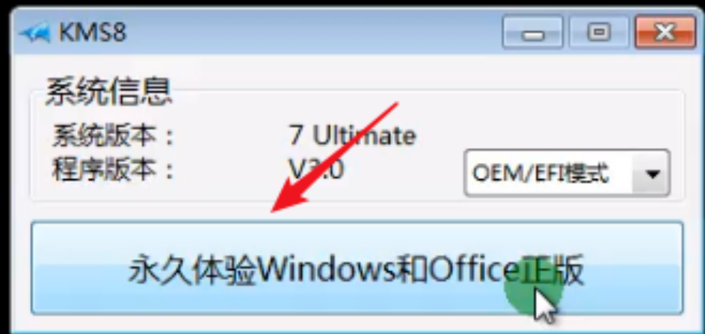Open the OEM/EFI模式 combo box text field
Screen dimensions: 705x334
549,173
